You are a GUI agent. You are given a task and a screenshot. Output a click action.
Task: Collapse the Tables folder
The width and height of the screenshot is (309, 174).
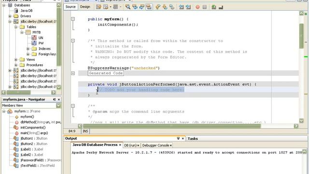[x=16, y=27]
